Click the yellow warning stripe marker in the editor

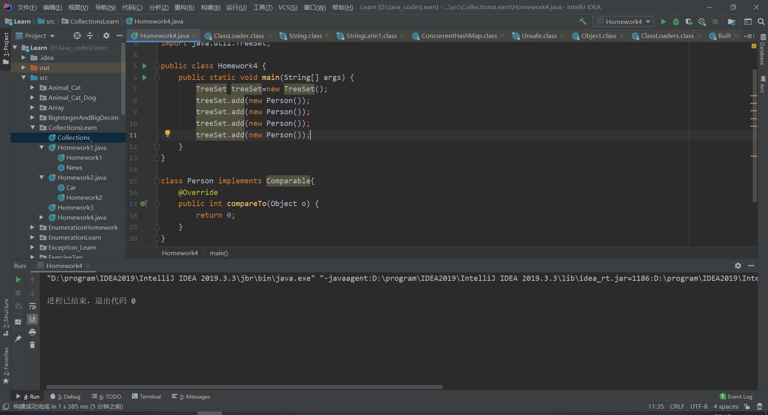[754, 46]
